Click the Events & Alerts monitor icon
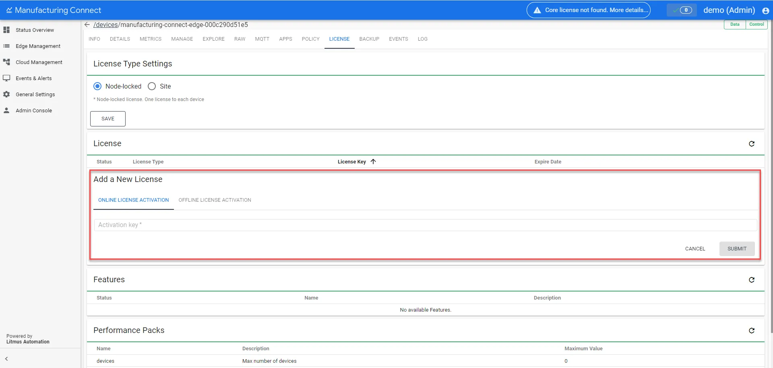This screenshot has height=368, width=773. (6, 78)
